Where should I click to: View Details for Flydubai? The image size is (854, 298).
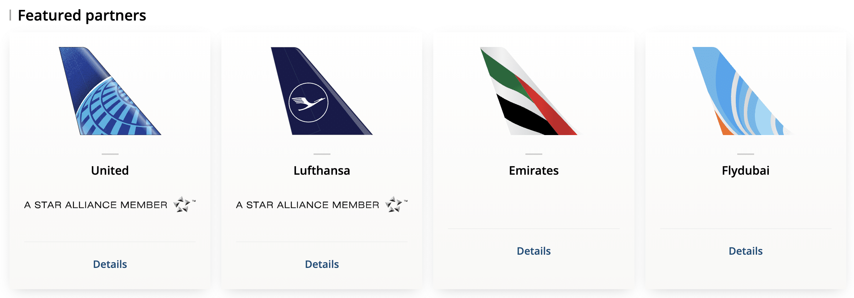tap(745, 251)
